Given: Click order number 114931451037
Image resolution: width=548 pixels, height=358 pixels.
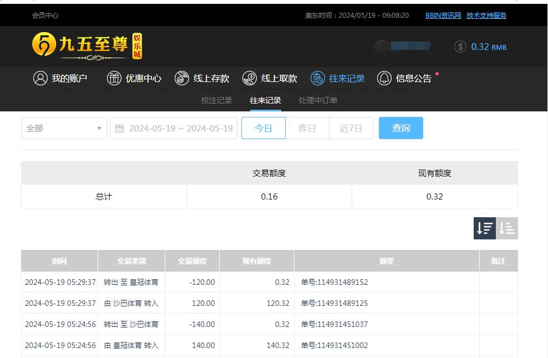Looking at the screenshot, I should pos(334,324).
